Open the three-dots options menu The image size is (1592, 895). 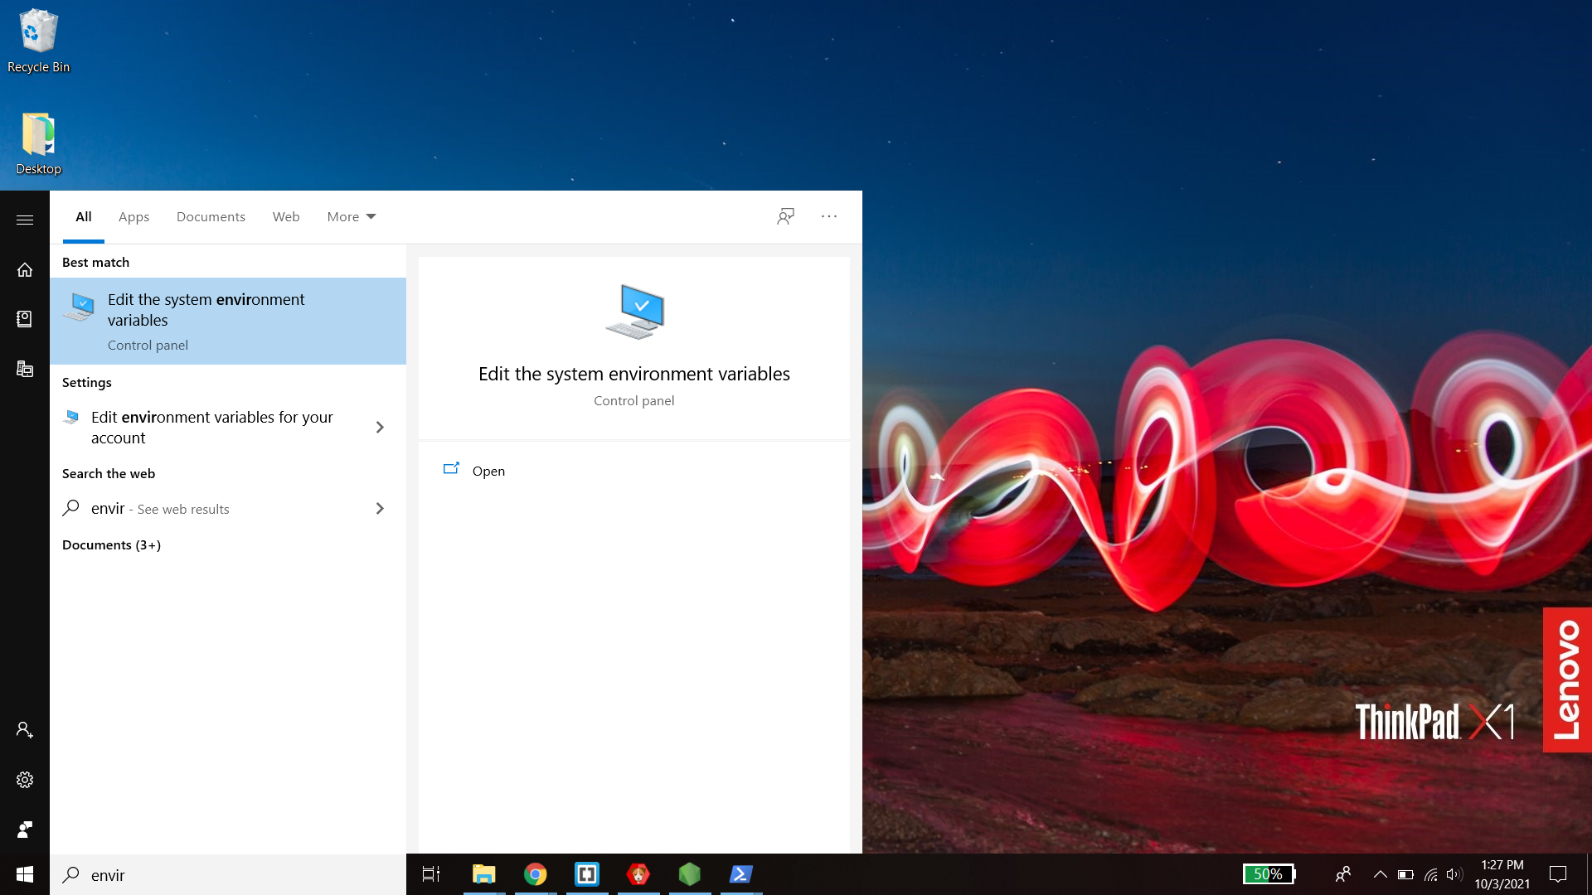point(829,216)
